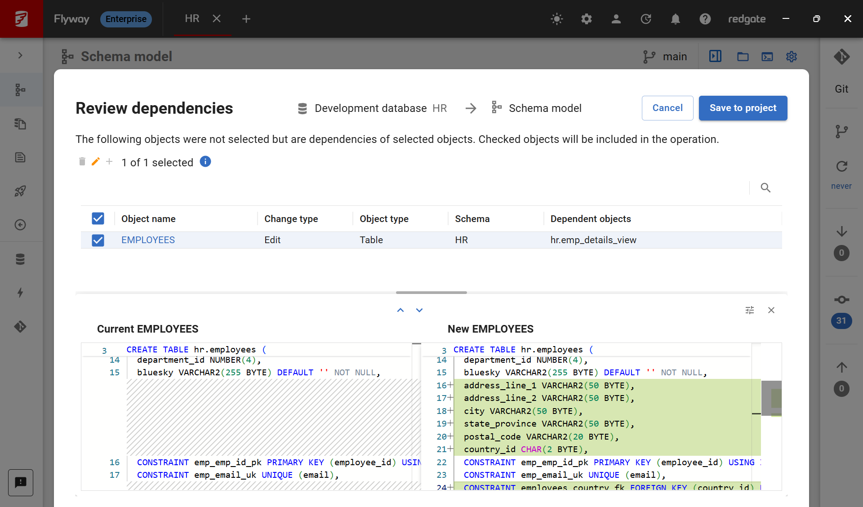
Task: Click Save to project button
Action: click(x=743, y=108)
